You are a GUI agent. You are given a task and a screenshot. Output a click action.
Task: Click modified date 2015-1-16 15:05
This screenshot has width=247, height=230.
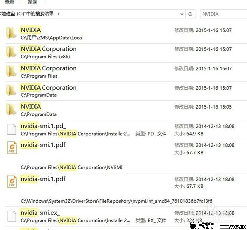pyautogui.click(x=203, y=107)
